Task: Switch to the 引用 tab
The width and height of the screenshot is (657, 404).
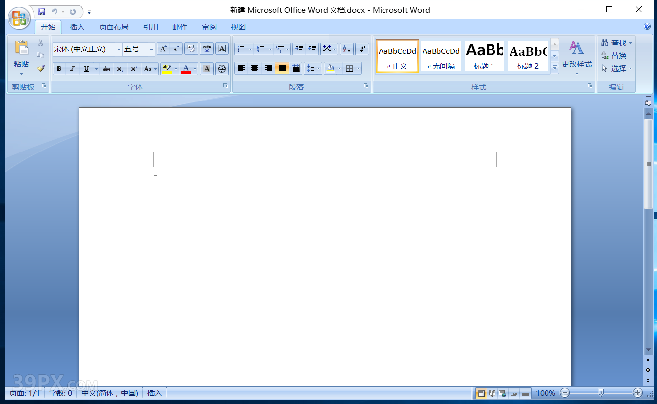Action: point(151,27)
